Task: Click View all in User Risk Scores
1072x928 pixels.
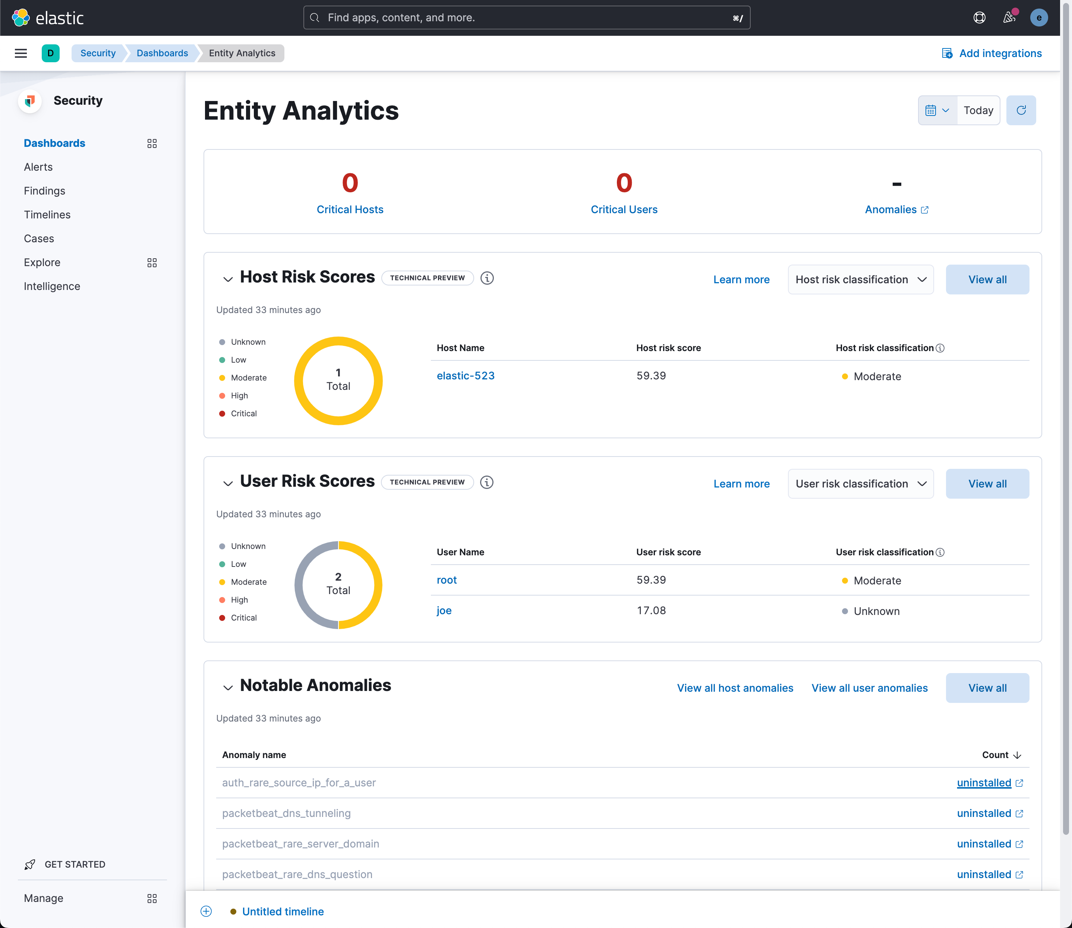Action: pyautogui.click(x=987, y=484)
